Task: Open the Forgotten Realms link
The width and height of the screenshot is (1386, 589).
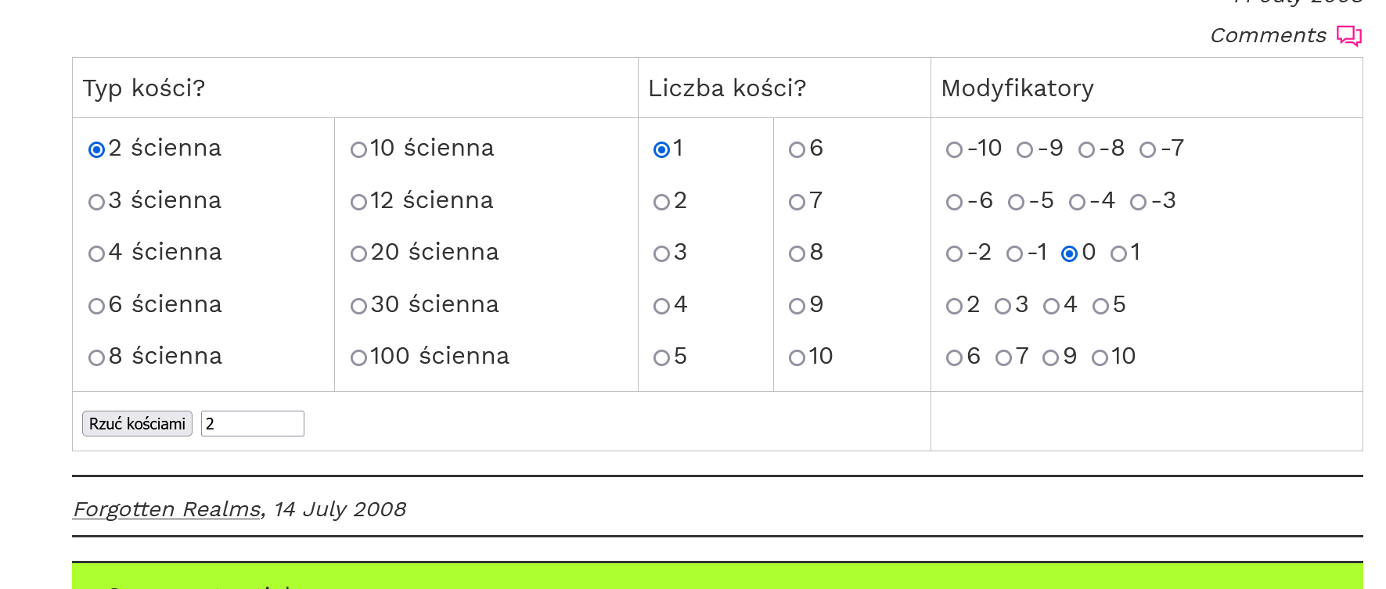Action: pos(167,509)
